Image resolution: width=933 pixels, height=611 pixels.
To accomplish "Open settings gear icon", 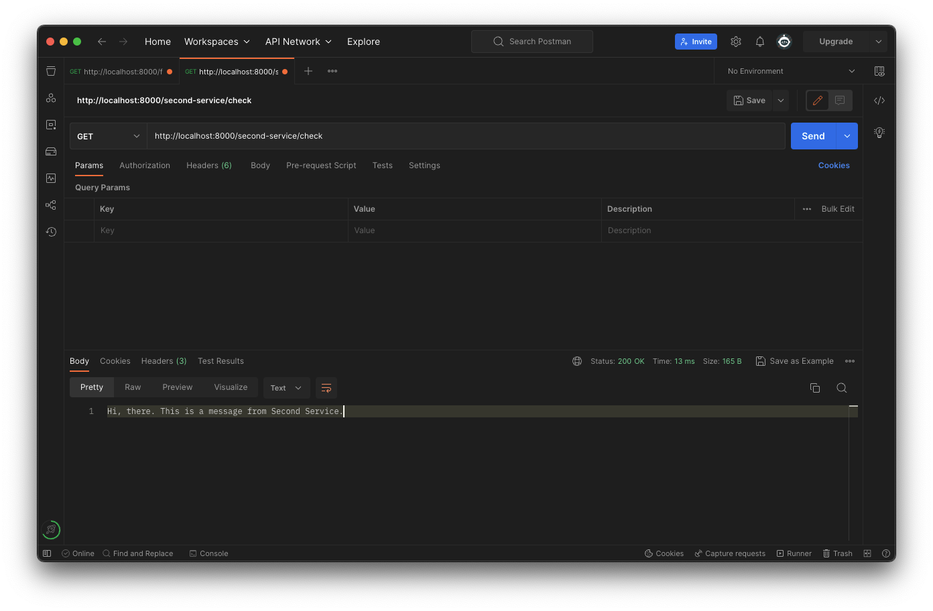I will [x=736, y=42].
